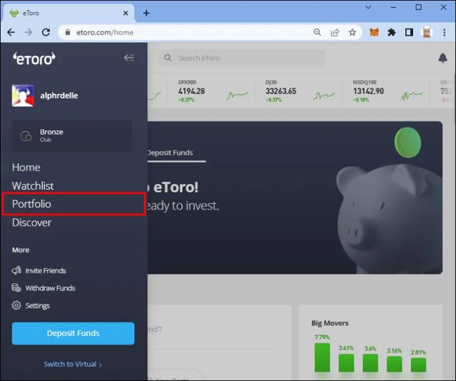The height and width of the screenshot is (381, 456).
Task: Focus the Search eToro field
Action: coord(242,58)
